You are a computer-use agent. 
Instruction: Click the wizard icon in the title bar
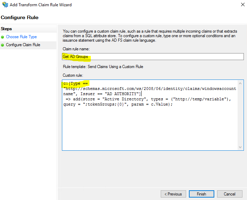5,5
